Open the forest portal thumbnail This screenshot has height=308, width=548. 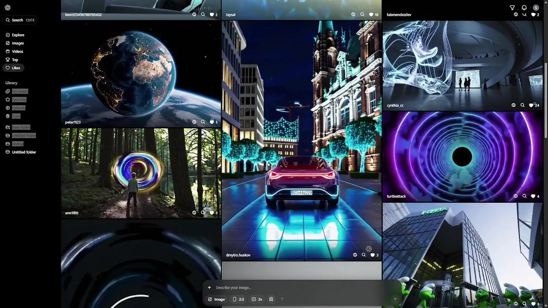[141, 173]
